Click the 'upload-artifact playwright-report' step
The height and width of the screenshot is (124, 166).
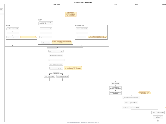point(56,68)
